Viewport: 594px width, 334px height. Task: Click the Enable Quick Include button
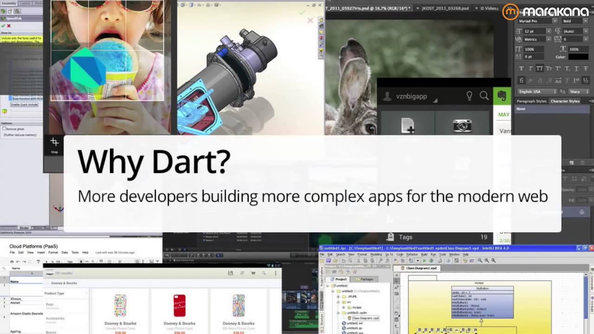coord(24,104)
